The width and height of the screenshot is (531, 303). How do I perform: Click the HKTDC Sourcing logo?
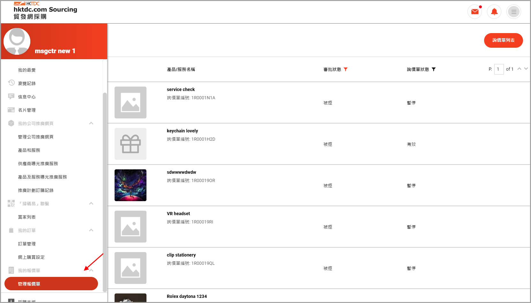pyautogui.click(x=45, y=11)
